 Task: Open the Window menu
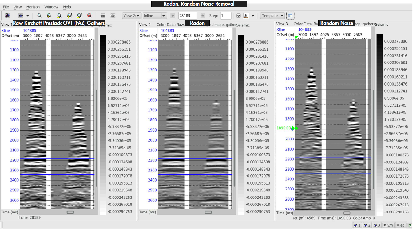click(x=51, y=7)
